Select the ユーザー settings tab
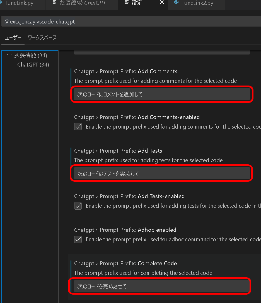The image size is (261, 303). (13, 37)
